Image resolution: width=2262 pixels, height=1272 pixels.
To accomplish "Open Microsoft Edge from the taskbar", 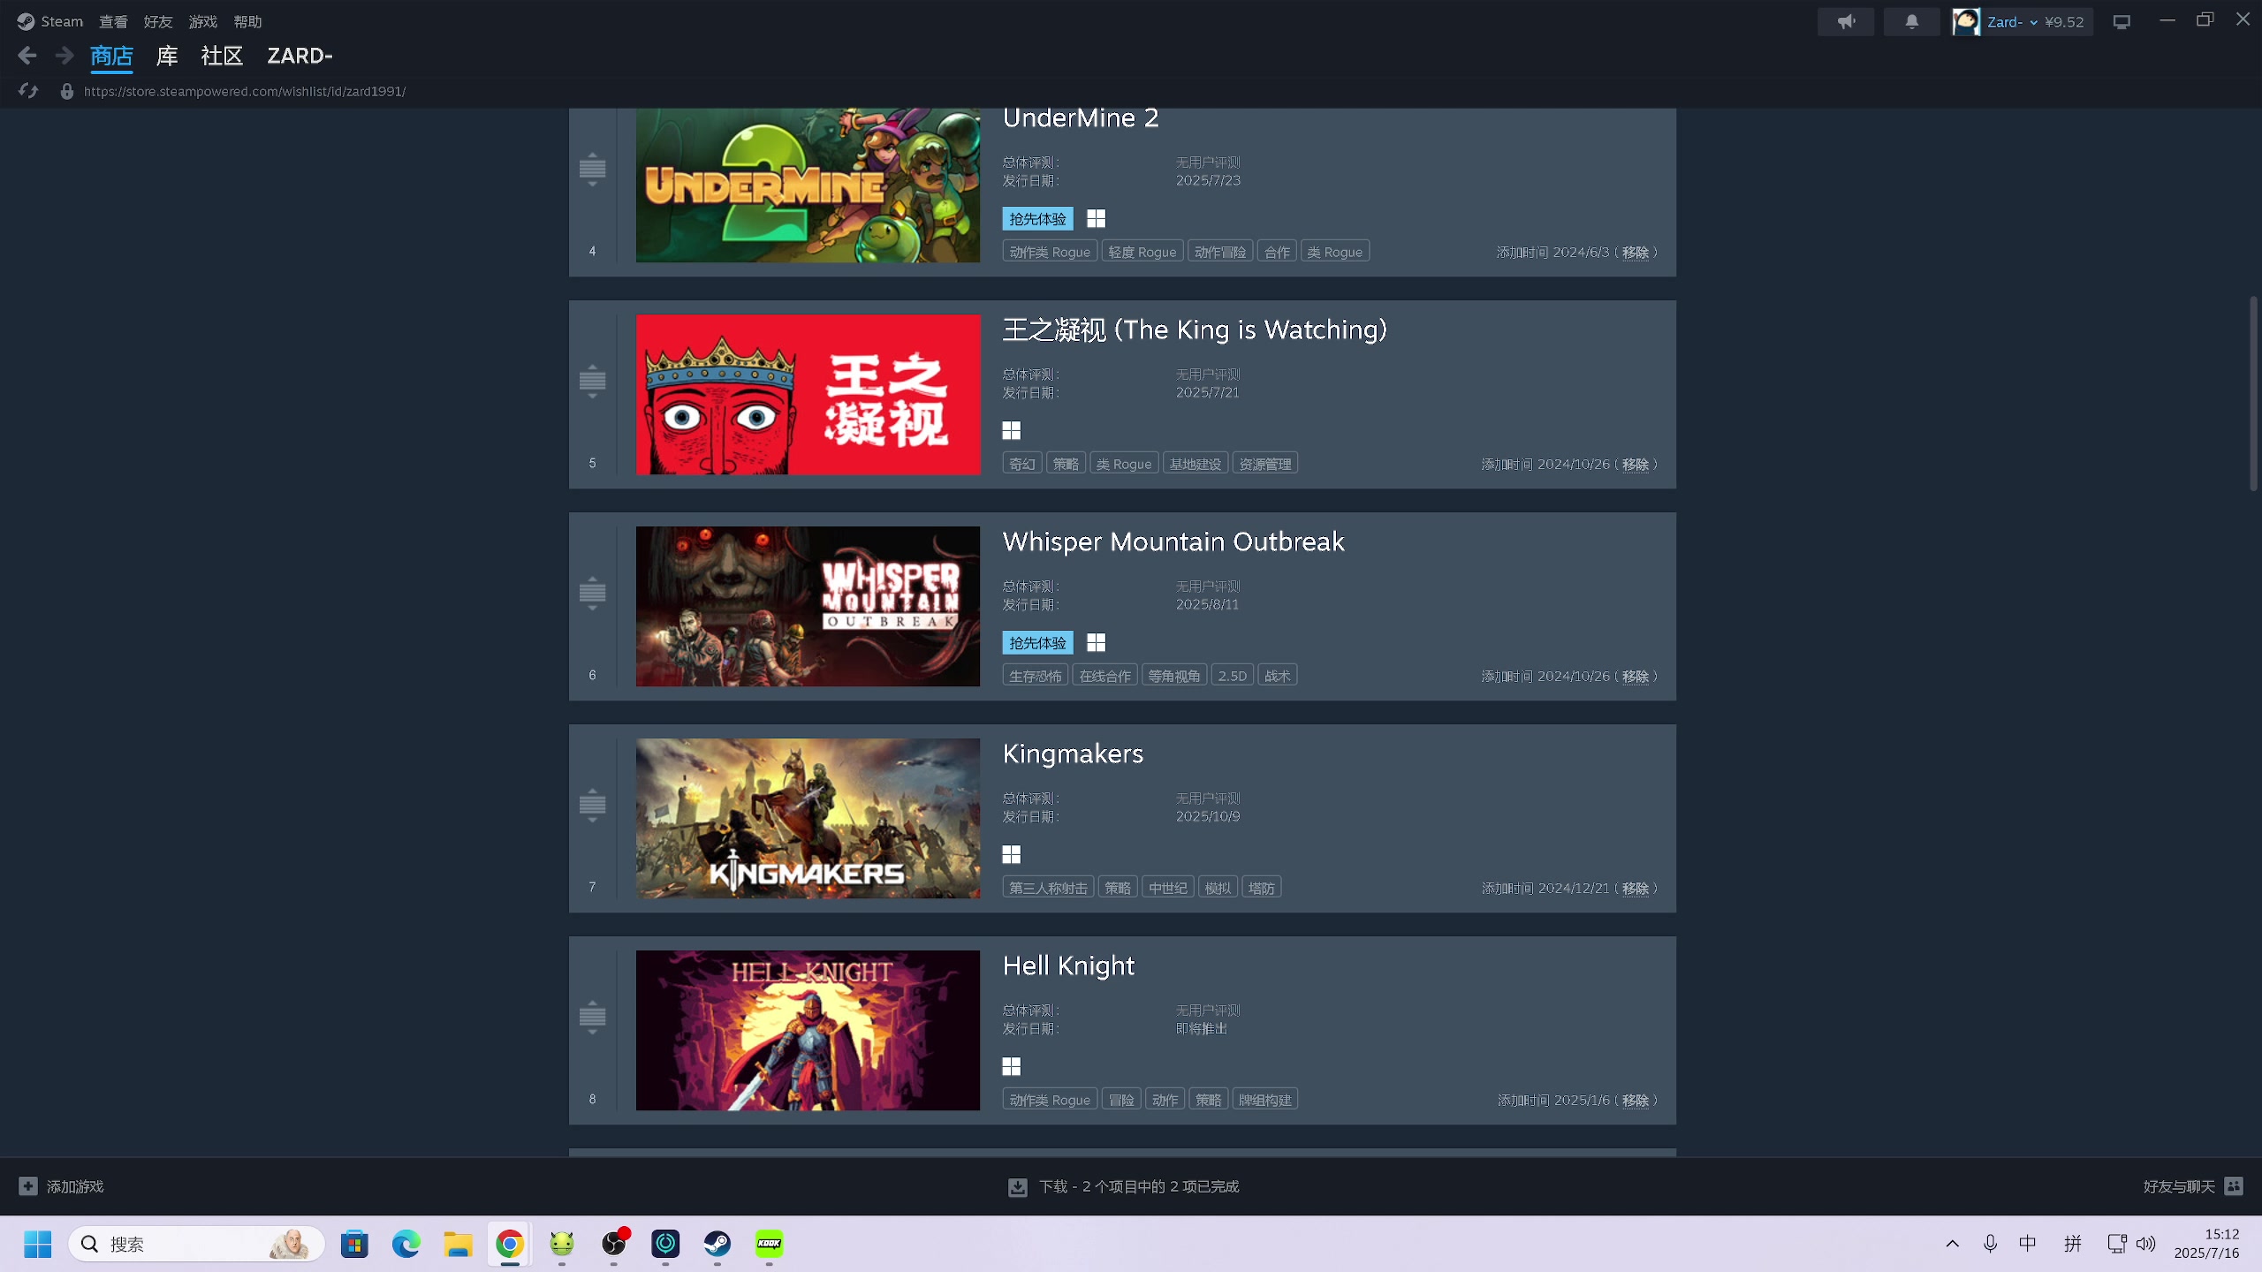I will (406, 1244).
